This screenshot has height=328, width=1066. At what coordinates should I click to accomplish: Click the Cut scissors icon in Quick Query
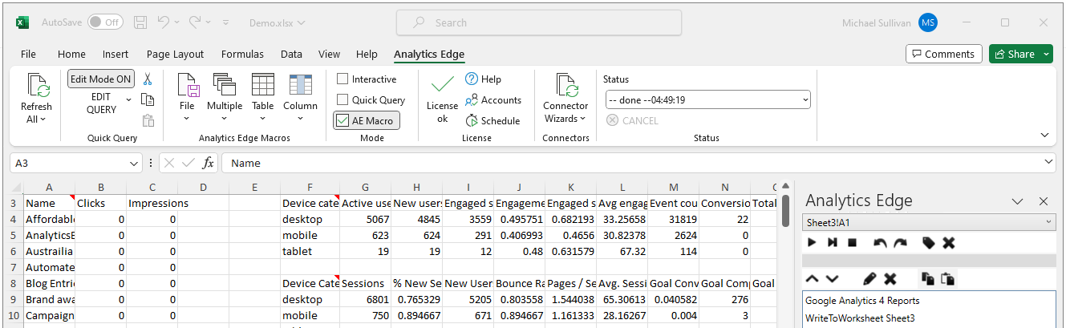tap(148, 79)
